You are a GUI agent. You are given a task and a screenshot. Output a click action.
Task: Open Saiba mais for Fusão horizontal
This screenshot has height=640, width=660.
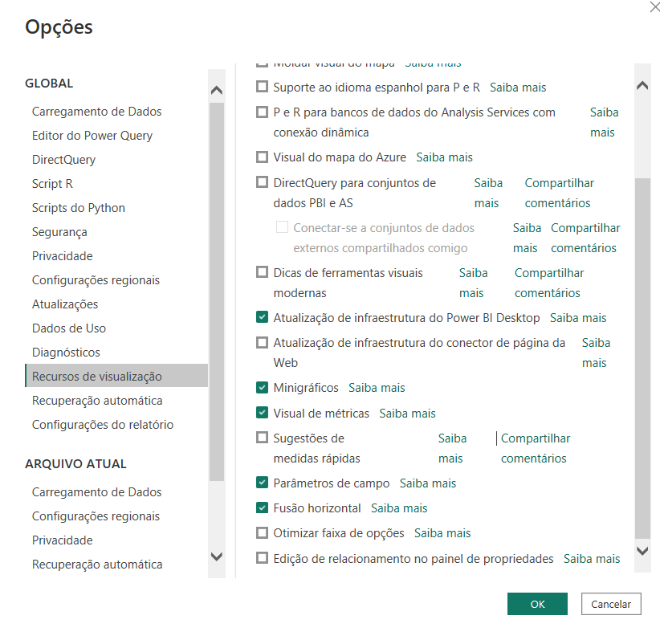399,508
